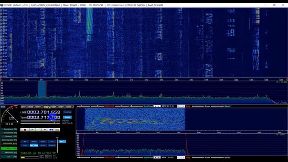This screenshot has width=288, height=162.
Task: Click the upper RBW stepper control
Action: coord(157,106)
